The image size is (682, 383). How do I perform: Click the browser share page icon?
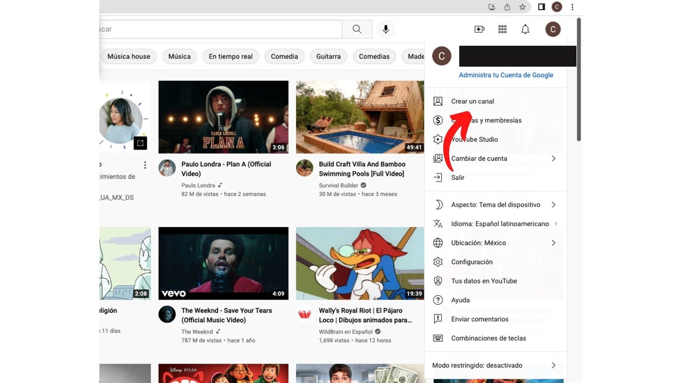pyautogui.click(x=507, y=7)
